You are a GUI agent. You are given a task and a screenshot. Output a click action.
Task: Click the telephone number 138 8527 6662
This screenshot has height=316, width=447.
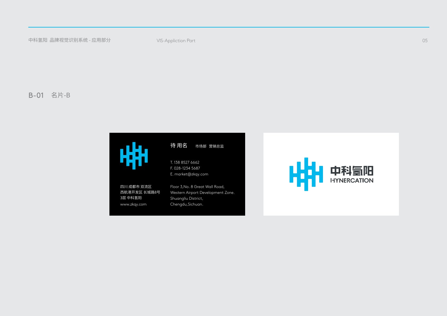186,163
